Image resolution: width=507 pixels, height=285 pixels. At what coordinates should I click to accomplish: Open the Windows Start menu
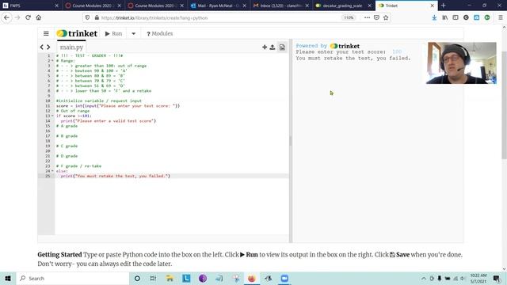[8, 278]
